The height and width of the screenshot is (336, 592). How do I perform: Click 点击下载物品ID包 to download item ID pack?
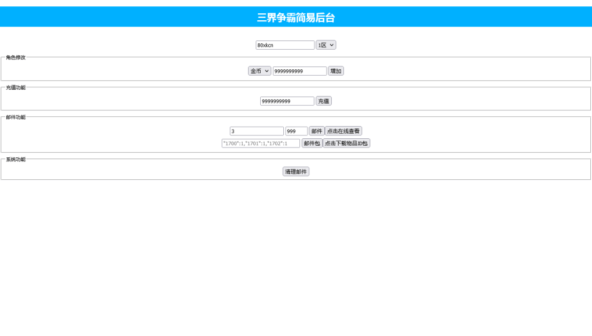pyautogui.click(x=347, y=143)
